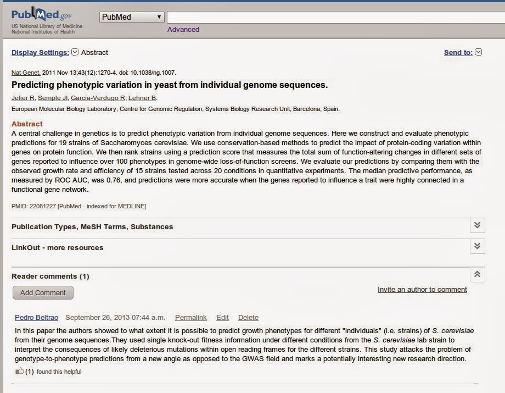Image resolution: width=505 pixels, height=393 pixels.
Task: Open Pedro Beltrao's profile link
Action: point(36,318)
